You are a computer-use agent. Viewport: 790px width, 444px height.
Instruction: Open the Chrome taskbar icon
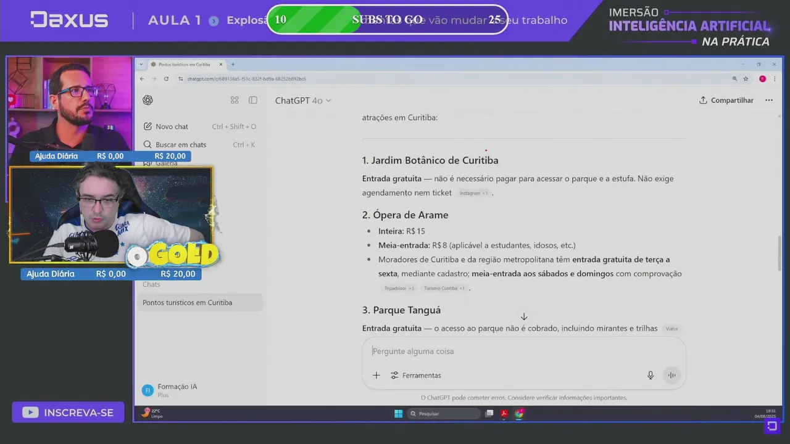click(x=519, y=414)
